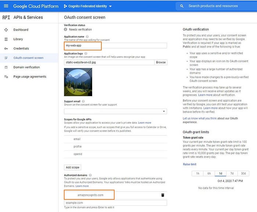This screenshot has width=257, height=212.
Task: Click the project icon next to Cognito Federated Identity
Action: 65,6
